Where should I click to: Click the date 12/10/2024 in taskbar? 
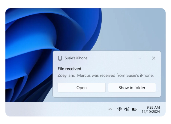[x=151, y=112]
